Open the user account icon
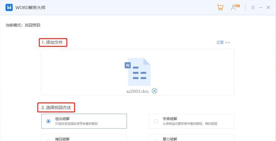Screen dimensions: 276x141 click(x=235, y=7)
